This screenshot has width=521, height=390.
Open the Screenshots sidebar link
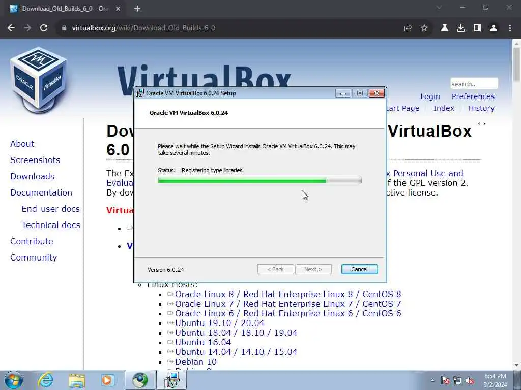(x=35, y=160)
